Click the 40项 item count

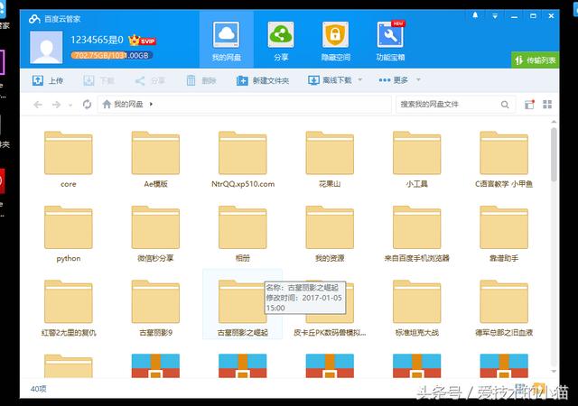[x=38, y=389]
